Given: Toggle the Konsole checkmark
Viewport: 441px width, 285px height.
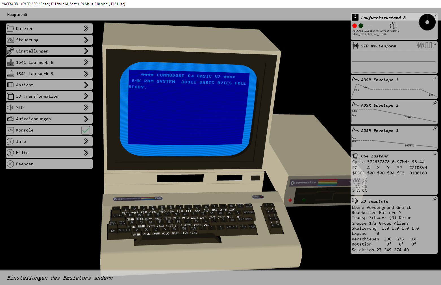Looking at the screenshot, I should coord(86,130).
